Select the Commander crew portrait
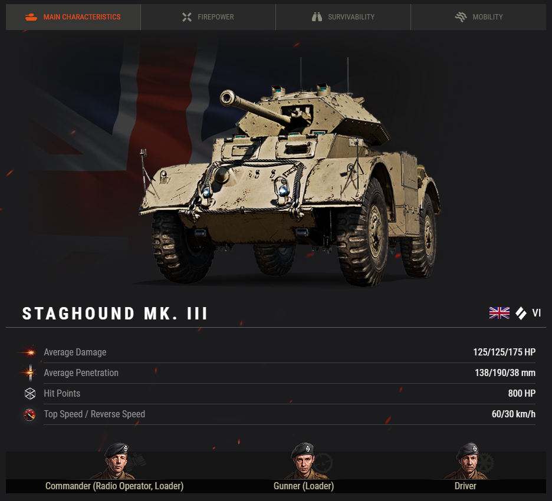 tap(117, 460)
